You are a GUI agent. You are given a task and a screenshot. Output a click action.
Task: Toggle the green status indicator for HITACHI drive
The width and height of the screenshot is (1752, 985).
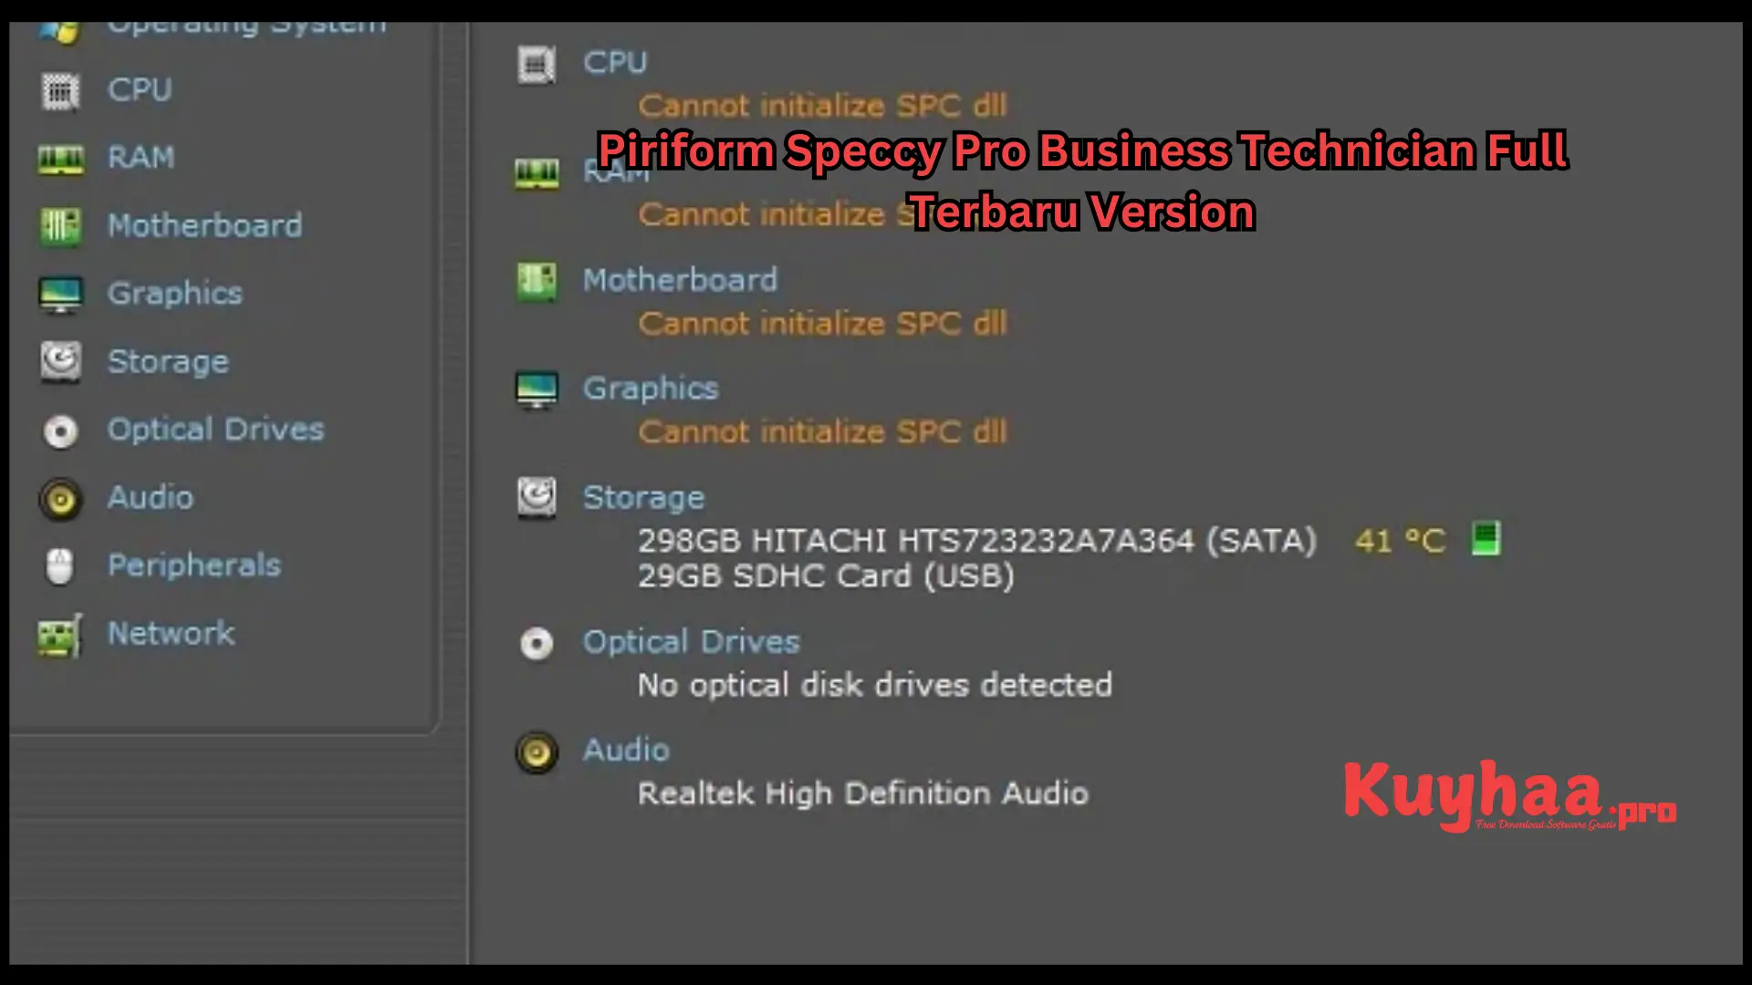coord(1485,539)
